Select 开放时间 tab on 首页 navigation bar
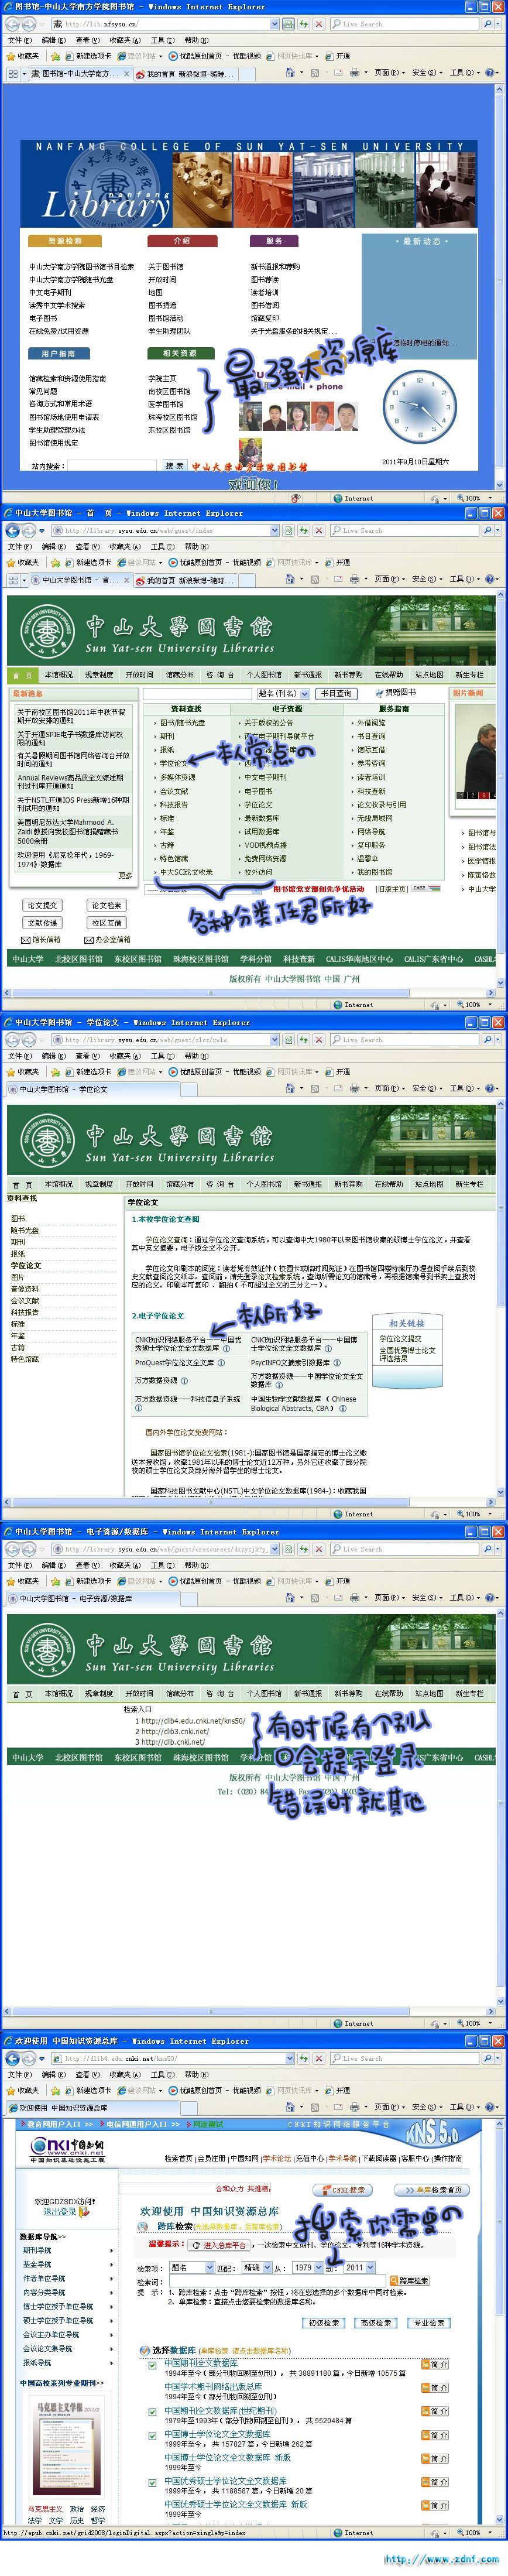Screen dimensions: 508x2576 (x=139, y=675)
